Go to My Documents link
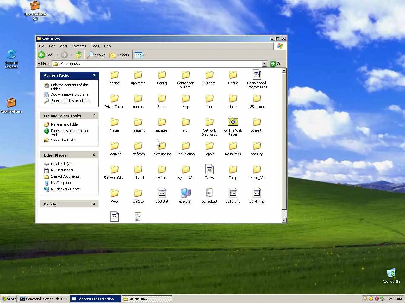The height and width of the screenshot is (303, 405). (62, 170)
